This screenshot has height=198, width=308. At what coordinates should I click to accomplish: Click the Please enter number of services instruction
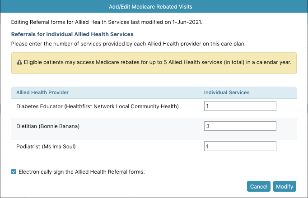click(x=128, y=44)
